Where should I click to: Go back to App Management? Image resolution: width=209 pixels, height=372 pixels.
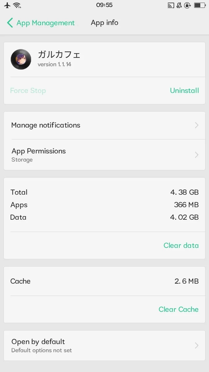pyautogui.click(x=46, y=23)
